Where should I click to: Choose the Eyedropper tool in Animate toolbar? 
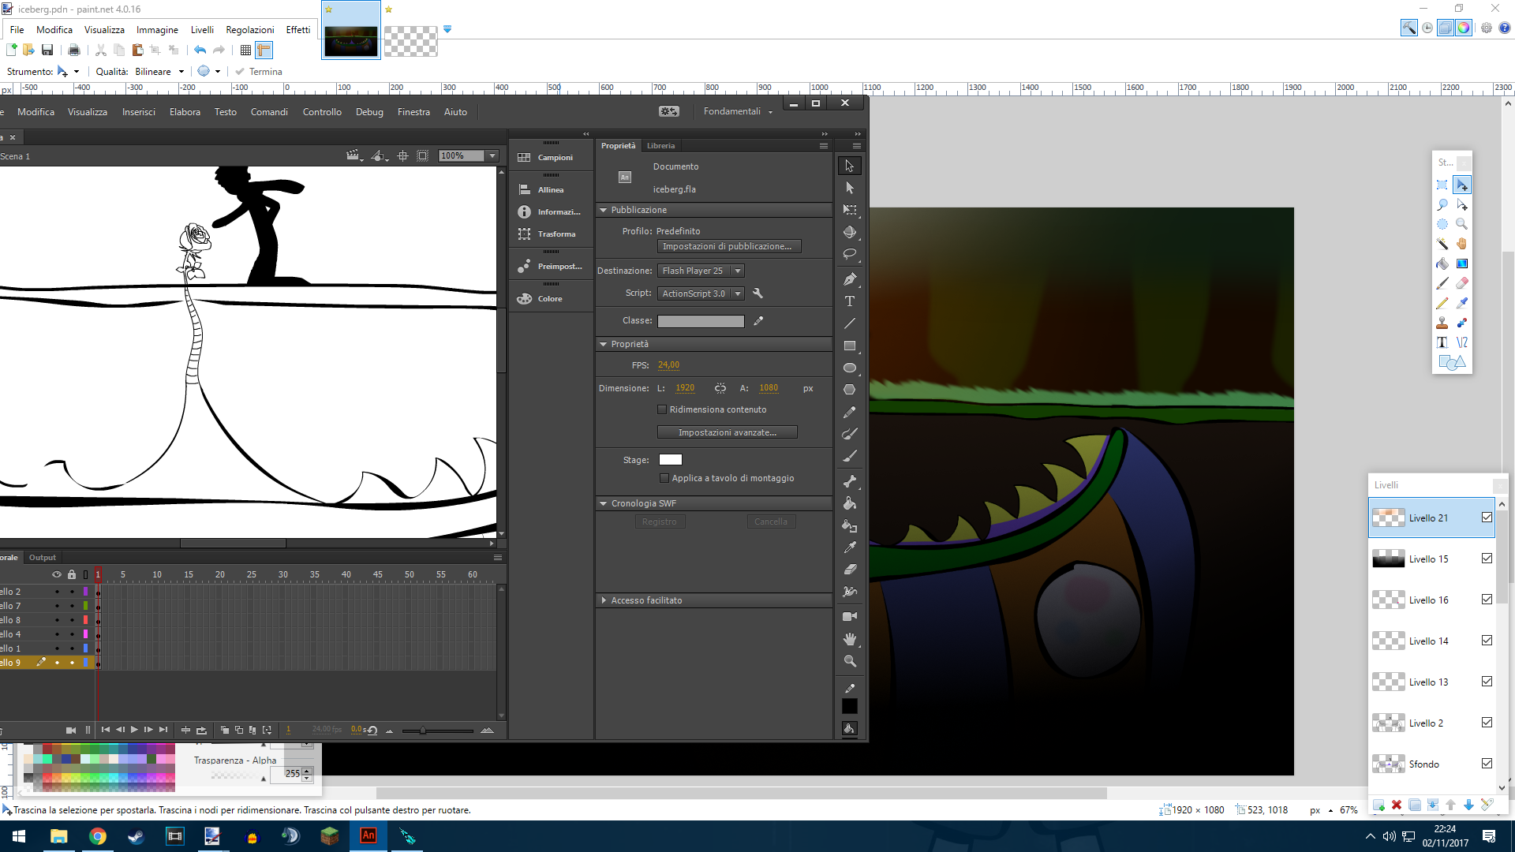coord(850,547)
